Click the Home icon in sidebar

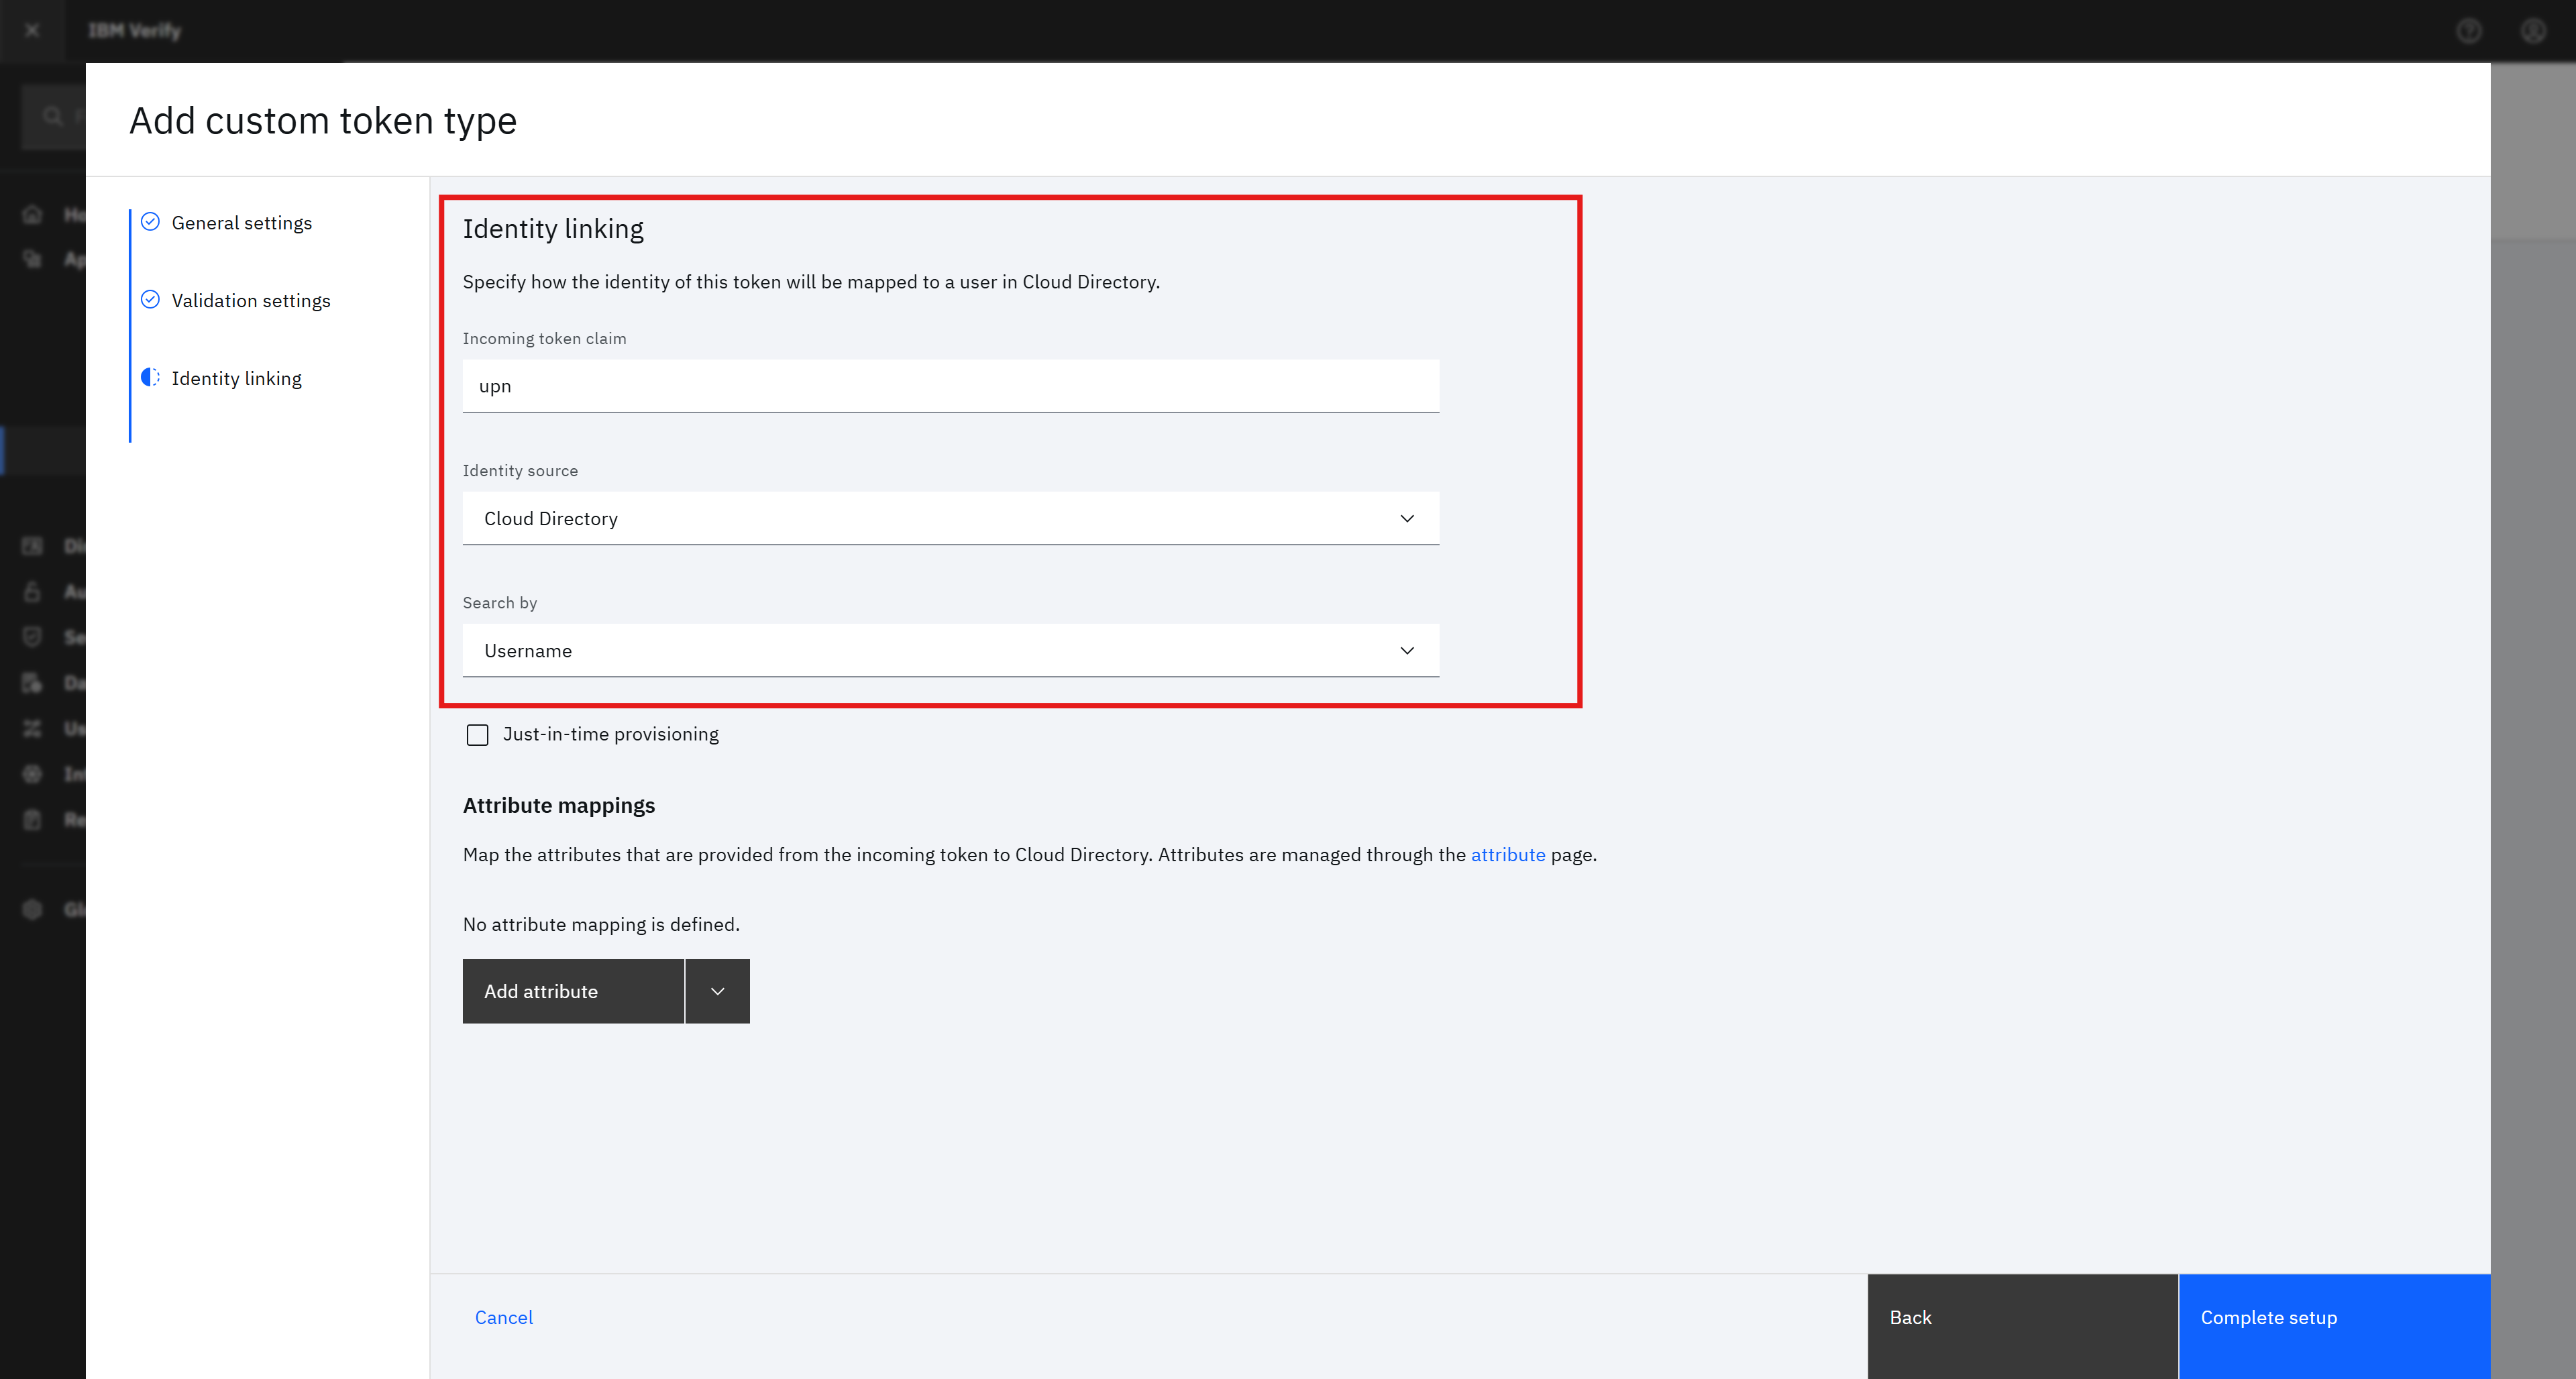[x=32, y=214]
